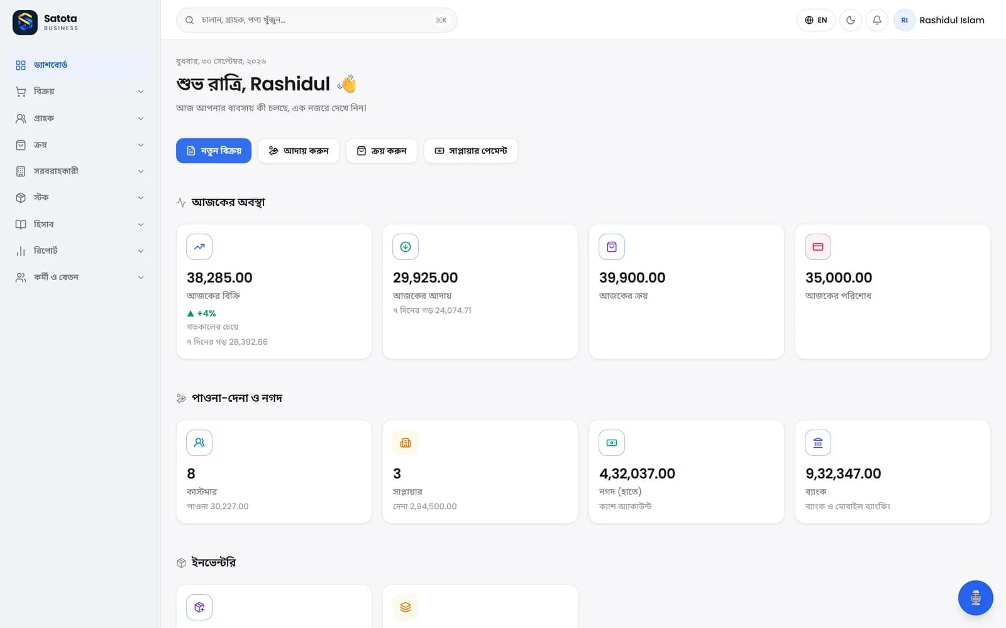Image resolution: width=1006 pixels, height=628 pixels.
Task: Click the building icon on সাপ্লায়ার card
Action: (x=406, y=443)
